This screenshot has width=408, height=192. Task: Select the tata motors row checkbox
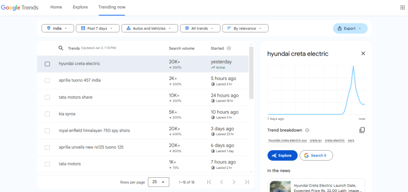47,164
